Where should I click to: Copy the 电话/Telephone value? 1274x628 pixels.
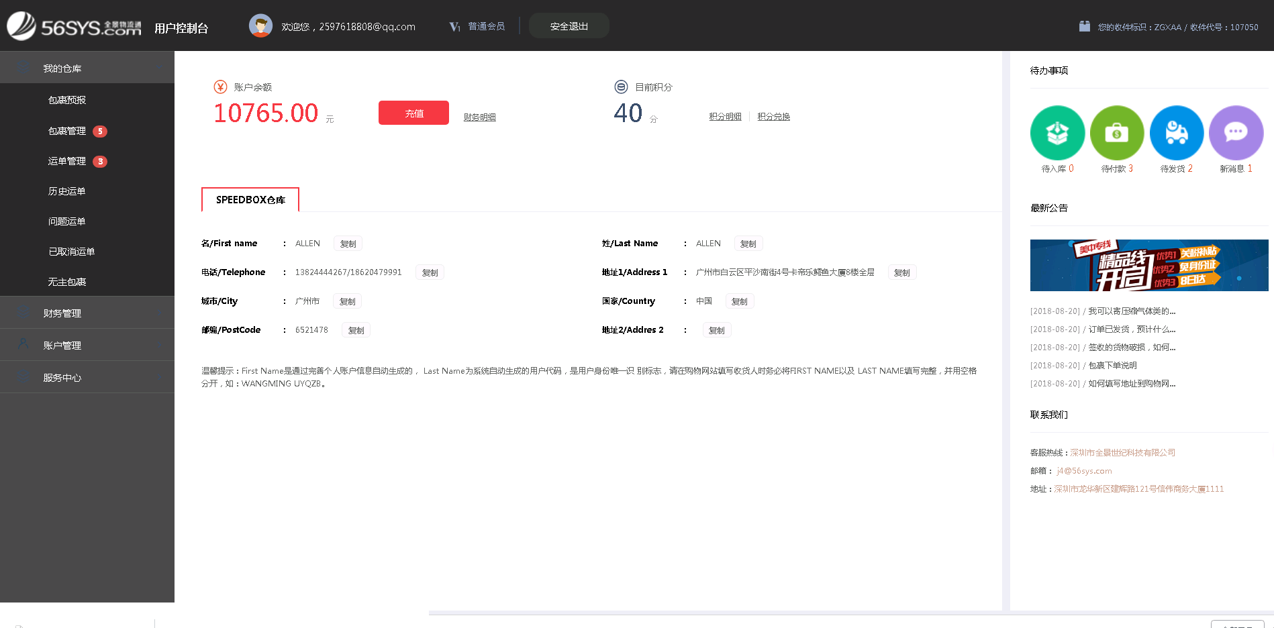[x=430, y=272]
